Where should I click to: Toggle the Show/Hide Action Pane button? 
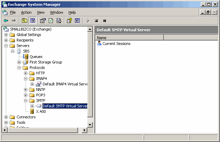tap(77, 21)
